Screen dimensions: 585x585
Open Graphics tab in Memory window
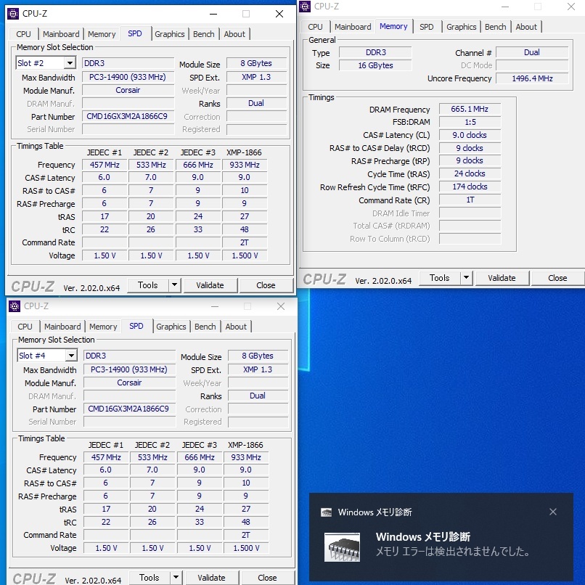pyautogui.click(x=462, y=27)
